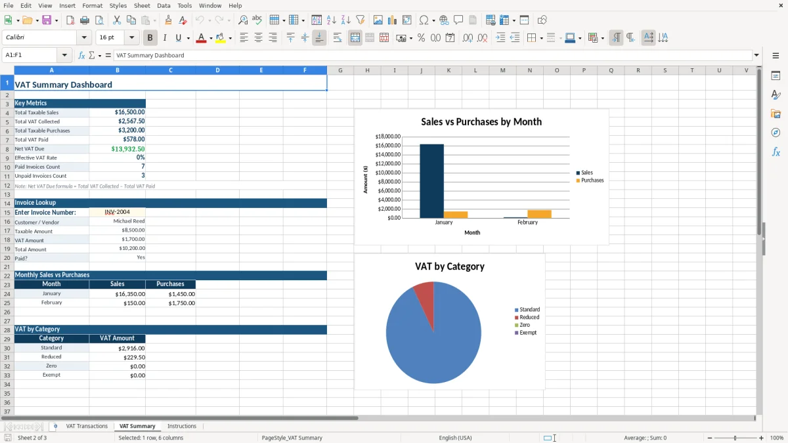The height and width of the screenshot is (443, 788).
Task: Switch to Instructions sheet tab
Action: pyautogui.click(x=182, y=426)
